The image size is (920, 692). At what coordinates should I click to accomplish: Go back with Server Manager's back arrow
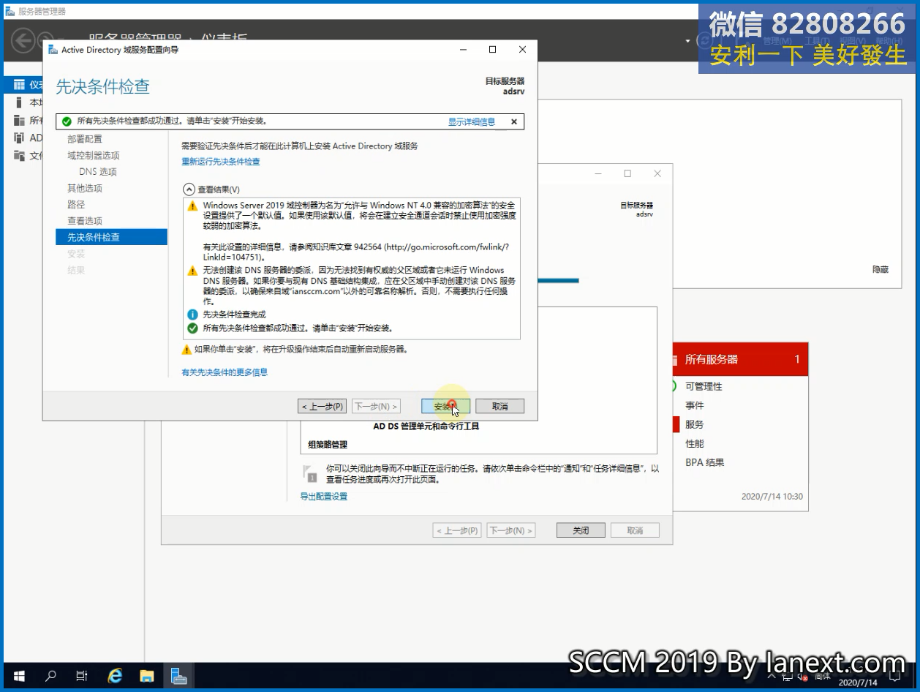pyautogui.click(x=23, y=40)
